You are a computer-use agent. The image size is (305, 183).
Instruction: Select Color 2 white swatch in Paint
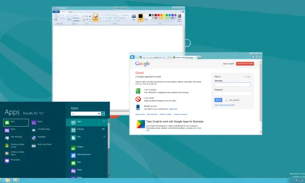point(146,18)
